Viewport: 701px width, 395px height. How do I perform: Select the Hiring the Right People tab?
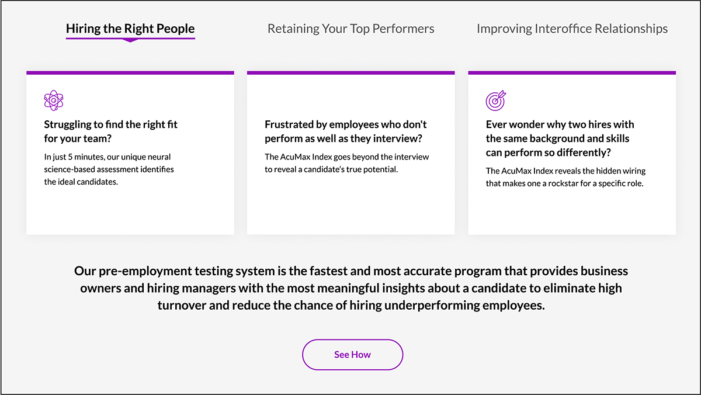tap(130, 28)
